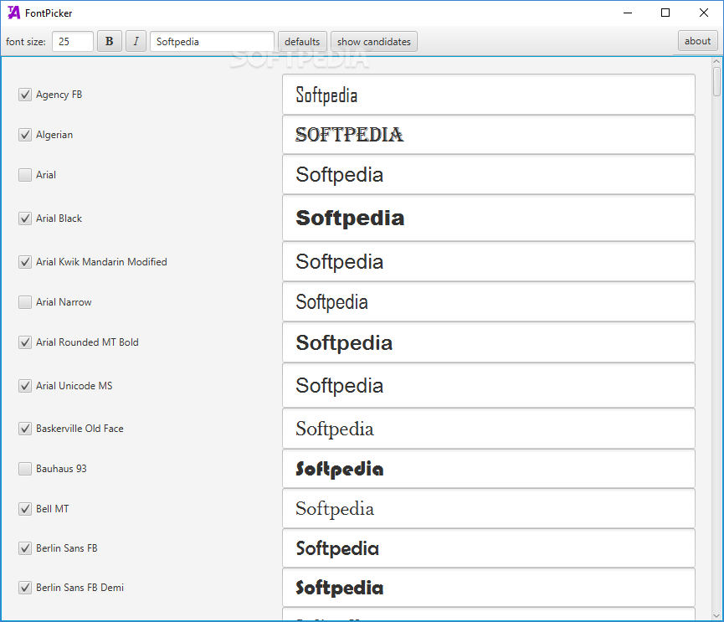Uncheck the Algerian font checkbox
This screenshot has height=622, width=724.
25,135
